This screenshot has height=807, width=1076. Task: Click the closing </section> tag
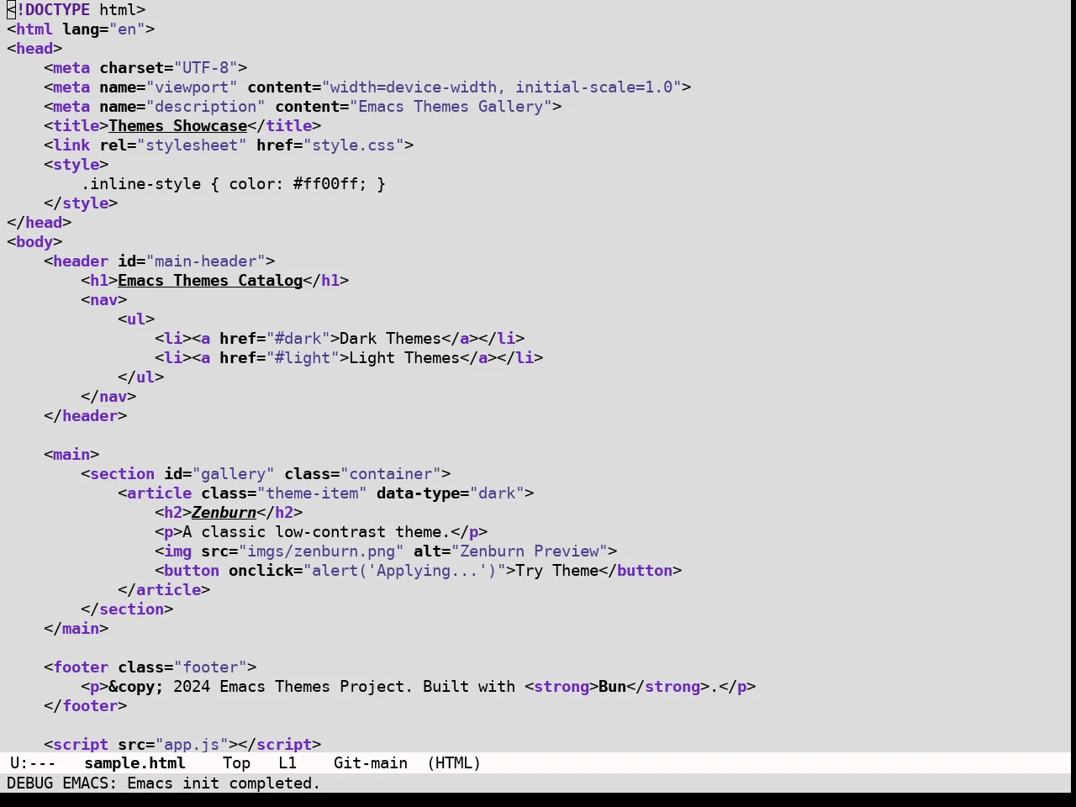[x=127, y=609]
